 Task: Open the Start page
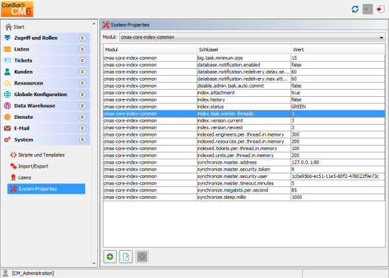click(x=19, y=27)
